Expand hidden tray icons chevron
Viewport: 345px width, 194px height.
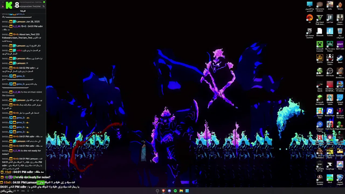pyautogui.click(x=32, y=191)
